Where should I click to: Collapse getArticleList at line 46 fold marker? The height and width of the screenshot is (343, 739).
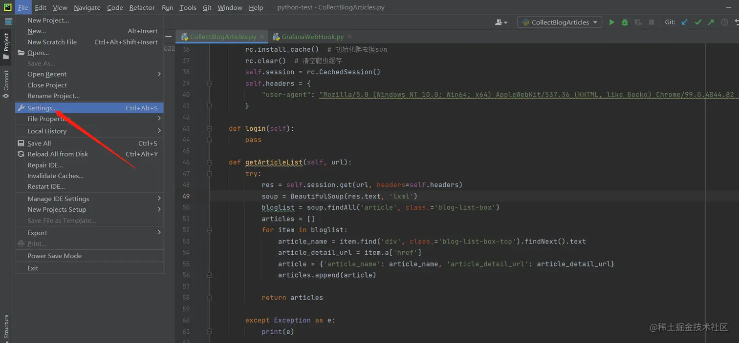(x=209, y=162)
